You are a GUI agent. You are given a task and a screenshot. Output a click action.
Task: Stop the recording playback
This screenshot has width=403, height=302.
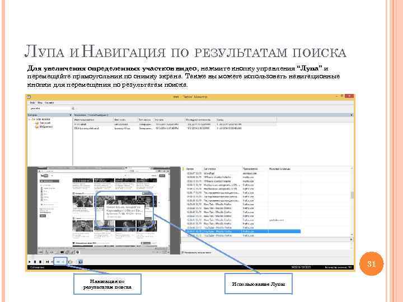point(40,262)
